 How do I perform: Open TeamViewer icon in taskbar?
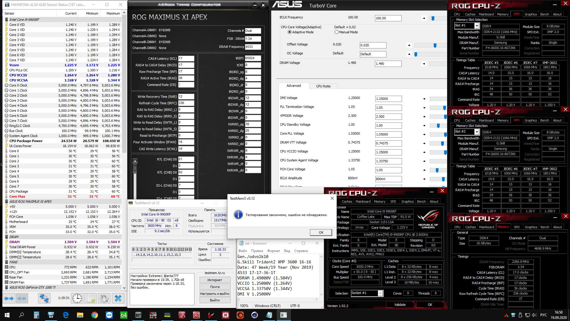click(109, 315)
